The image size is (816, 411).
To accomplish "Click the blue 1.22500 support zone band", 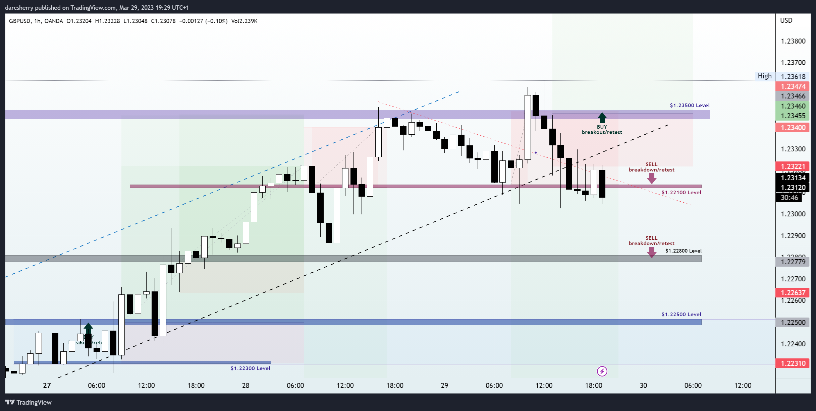I will point(353,322).
